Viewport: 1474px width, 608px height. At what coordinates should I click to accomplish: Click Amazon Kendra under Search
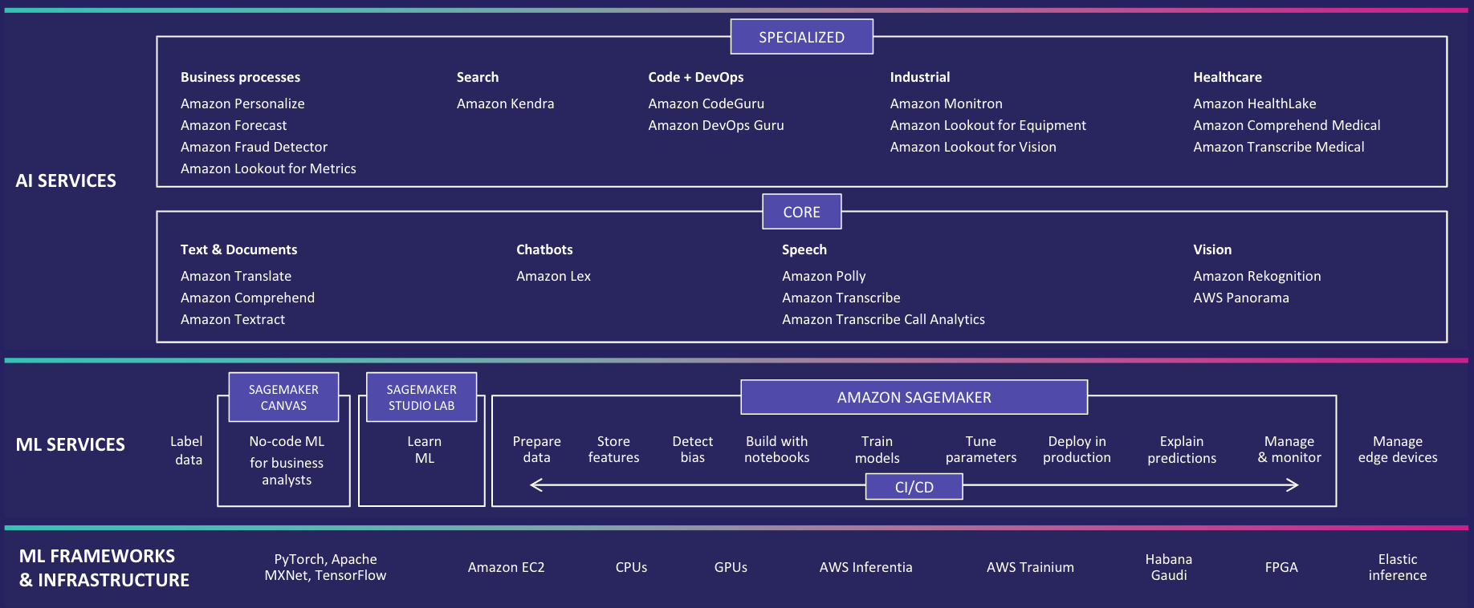[505, 103]
